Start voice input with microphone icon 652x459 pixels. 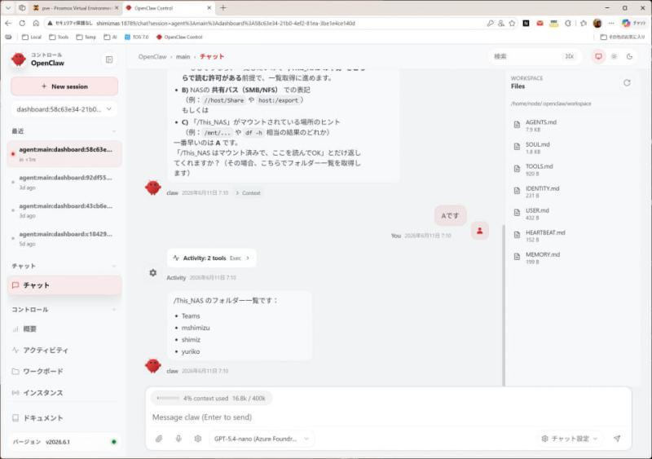tap(178, 439)
